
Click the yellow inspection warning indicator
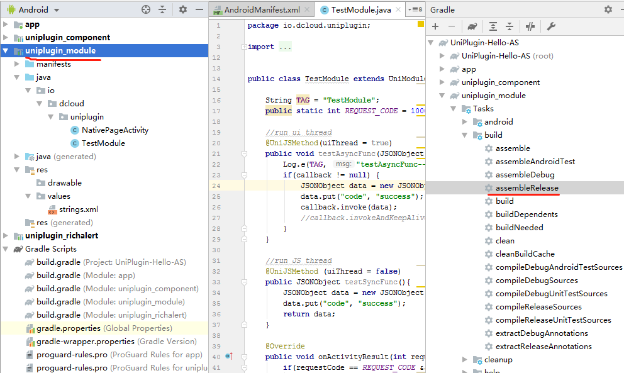pos(420,25)
